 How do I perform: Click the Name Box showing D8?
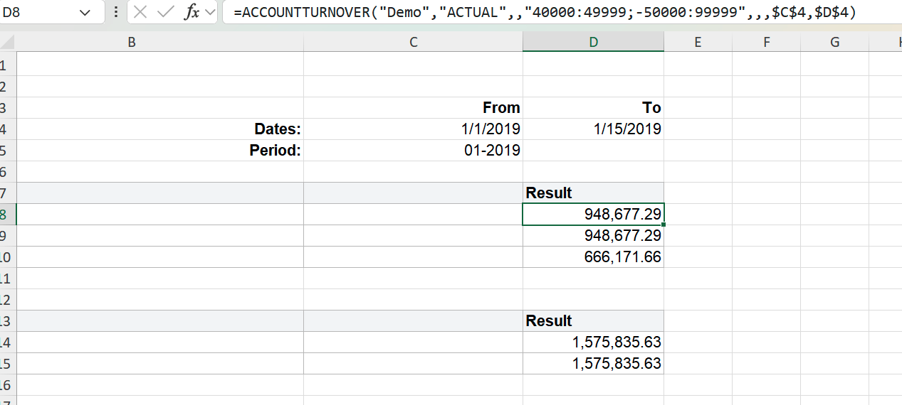click(x=48, y=12)
